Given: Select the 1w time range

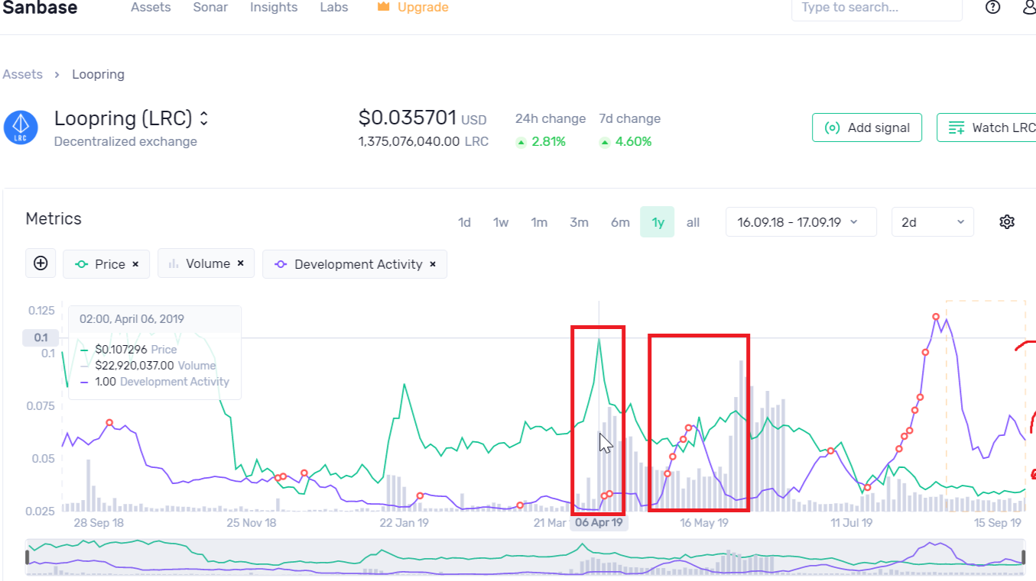Looking at the screenshot, I should [x=501, y=222].
